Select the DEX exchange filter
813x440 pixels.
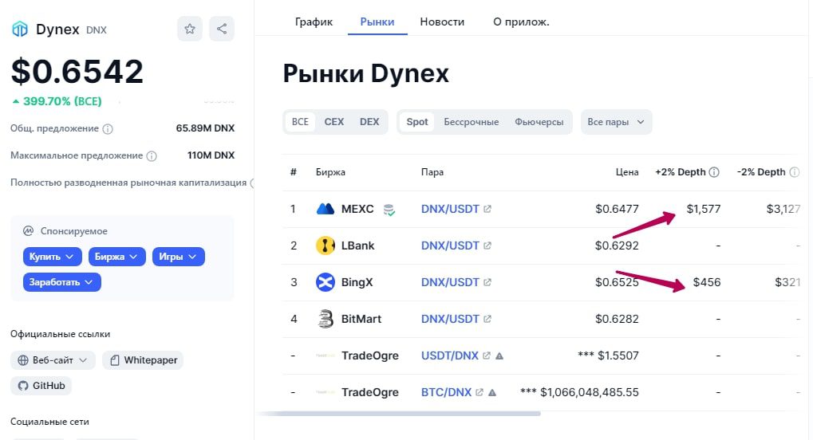click(369, 122)
